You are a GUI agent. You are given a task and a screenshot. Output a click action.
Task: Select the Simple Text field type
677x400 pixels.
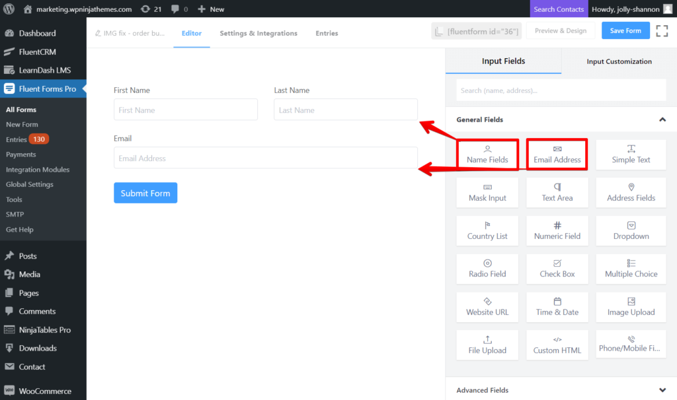point(631,154)
